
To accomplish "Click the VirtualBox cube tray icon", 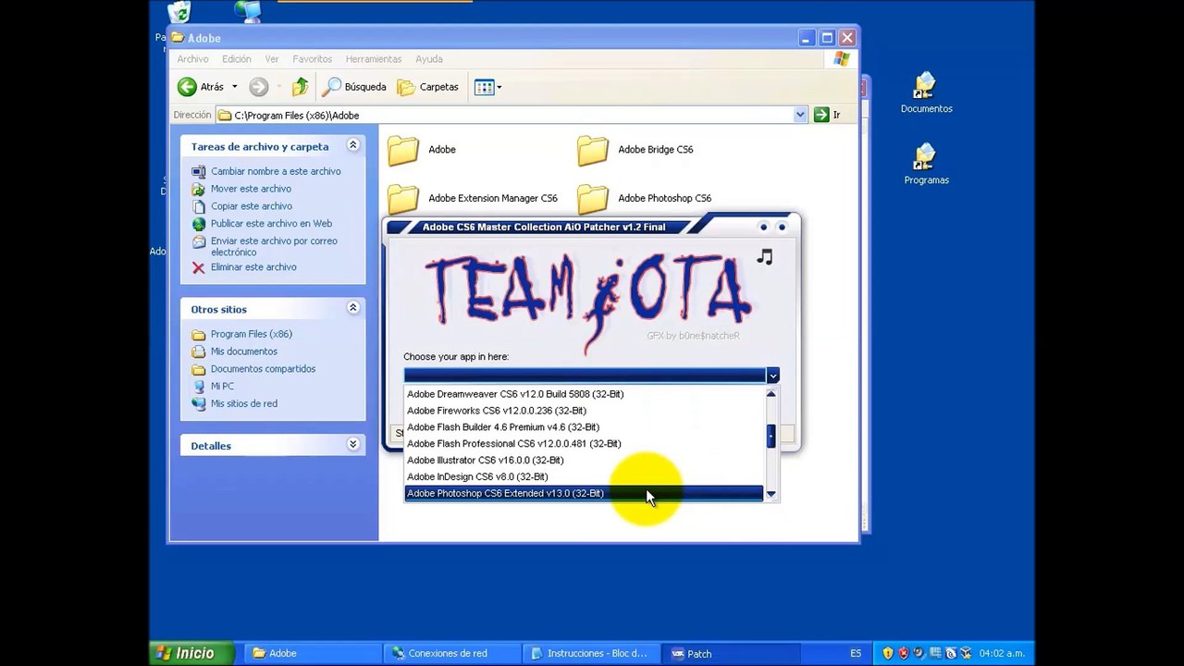I will pos(966,653).
